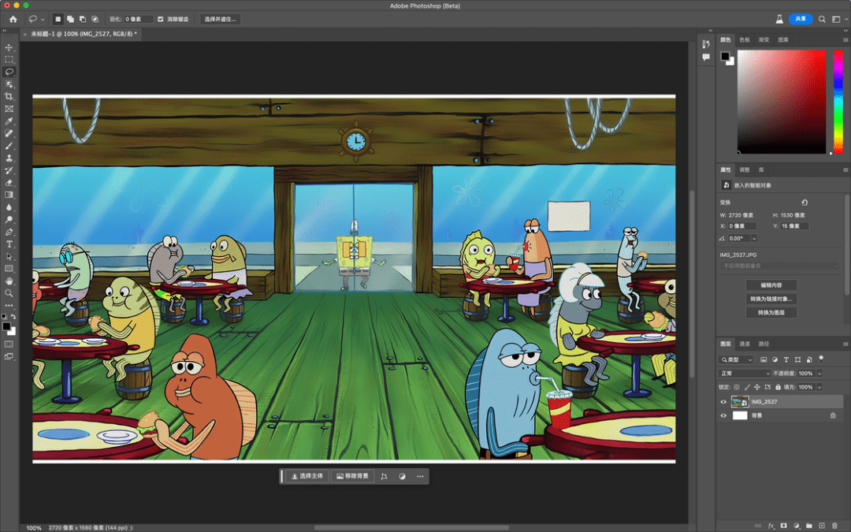Switch to the 通道 channels tab

[745, 344]
